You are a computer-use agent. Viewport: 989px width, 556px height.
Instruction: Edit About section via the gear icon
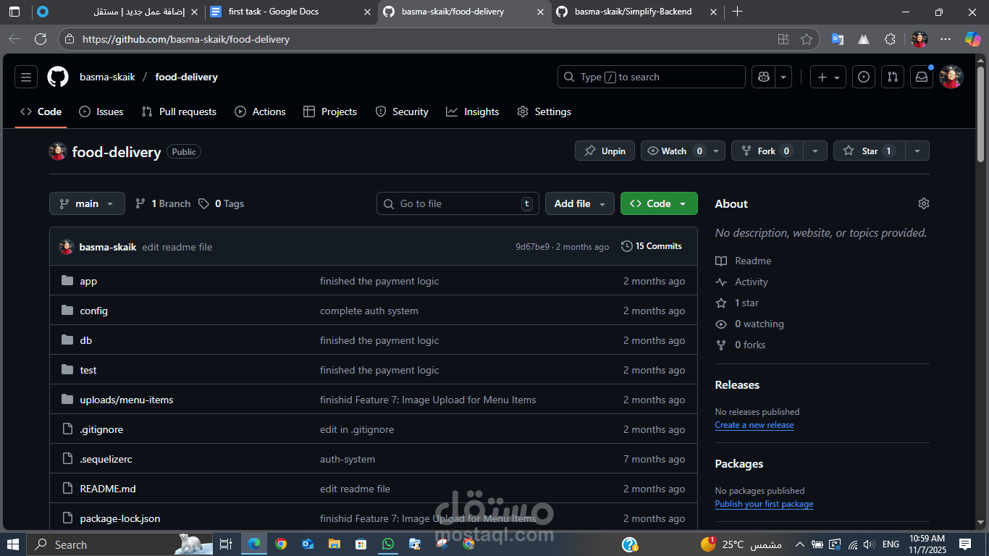pos(924,203)
